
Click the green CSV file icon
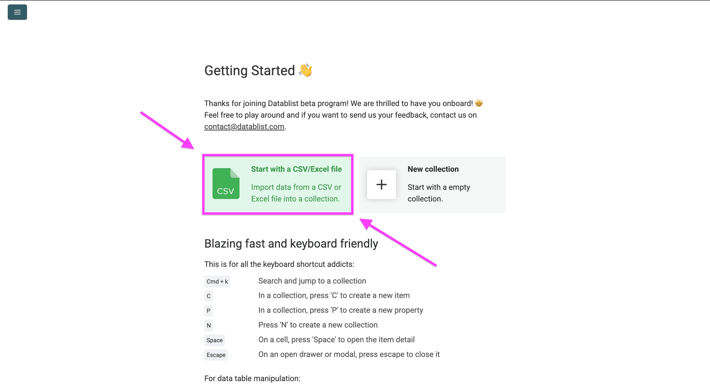226,184
